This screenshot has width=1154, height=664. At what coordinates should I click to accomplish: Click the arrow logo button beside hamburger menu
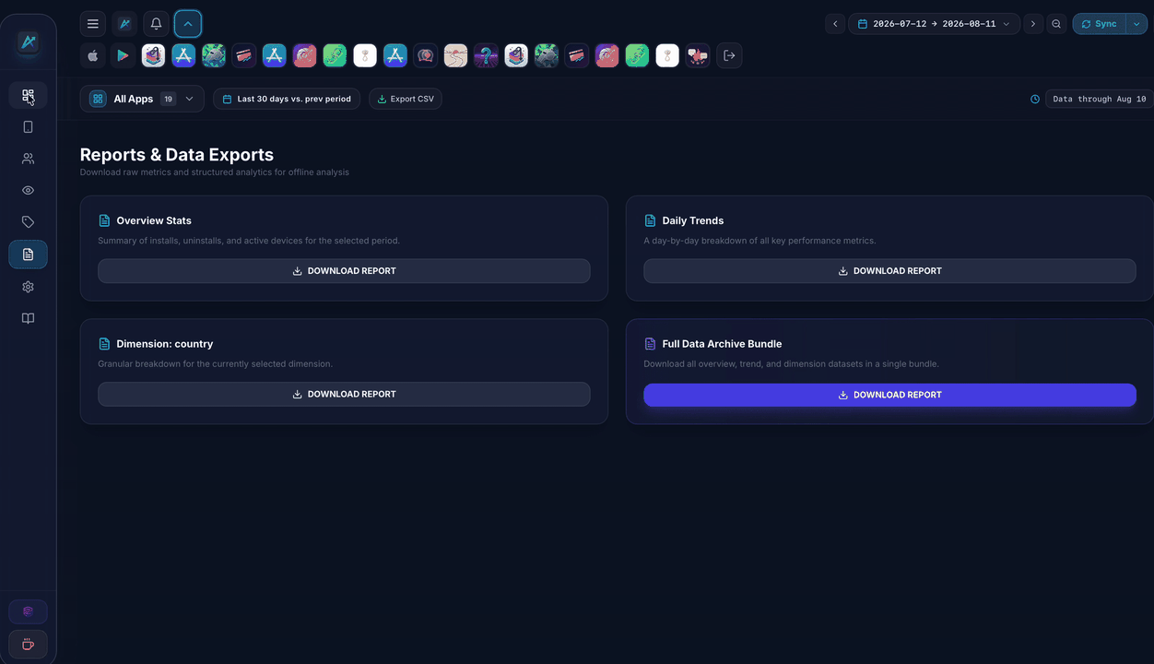click(x=124, y=24)
